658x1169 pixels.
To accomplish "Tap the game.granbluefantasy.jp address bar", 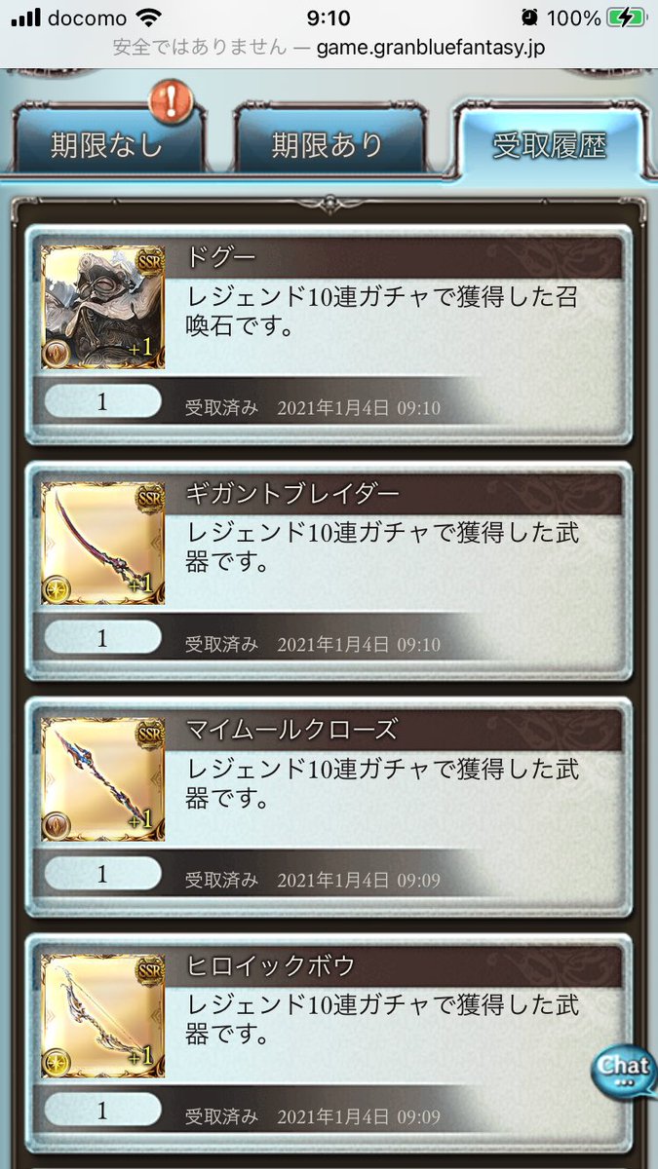I will tap(329, 46).
